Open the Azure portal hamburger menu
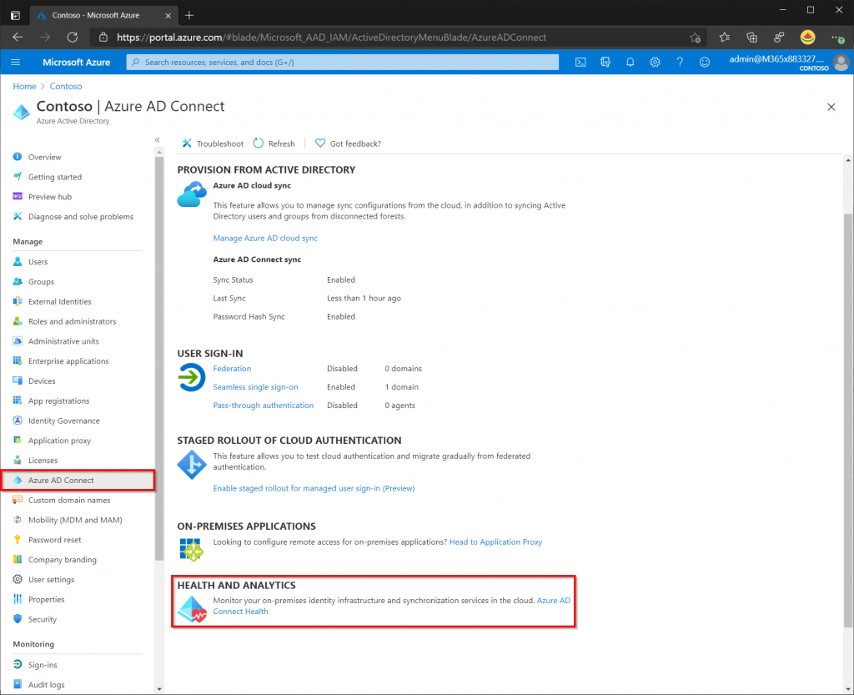Screen dimensions: 854x695 [x=15, y=62]
